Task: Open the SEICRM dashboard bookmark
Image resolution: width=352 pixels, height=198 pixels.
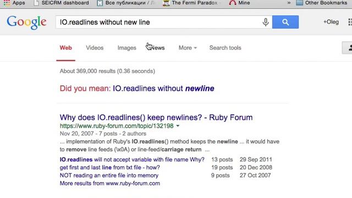Action: [61, 3]
